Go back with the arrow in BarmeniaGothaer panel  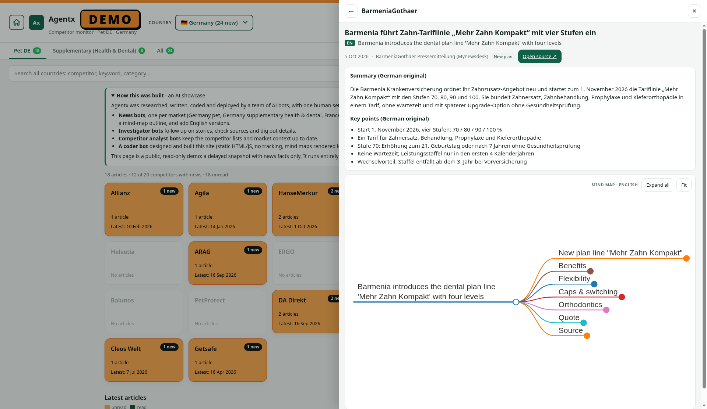pos(351,11)
